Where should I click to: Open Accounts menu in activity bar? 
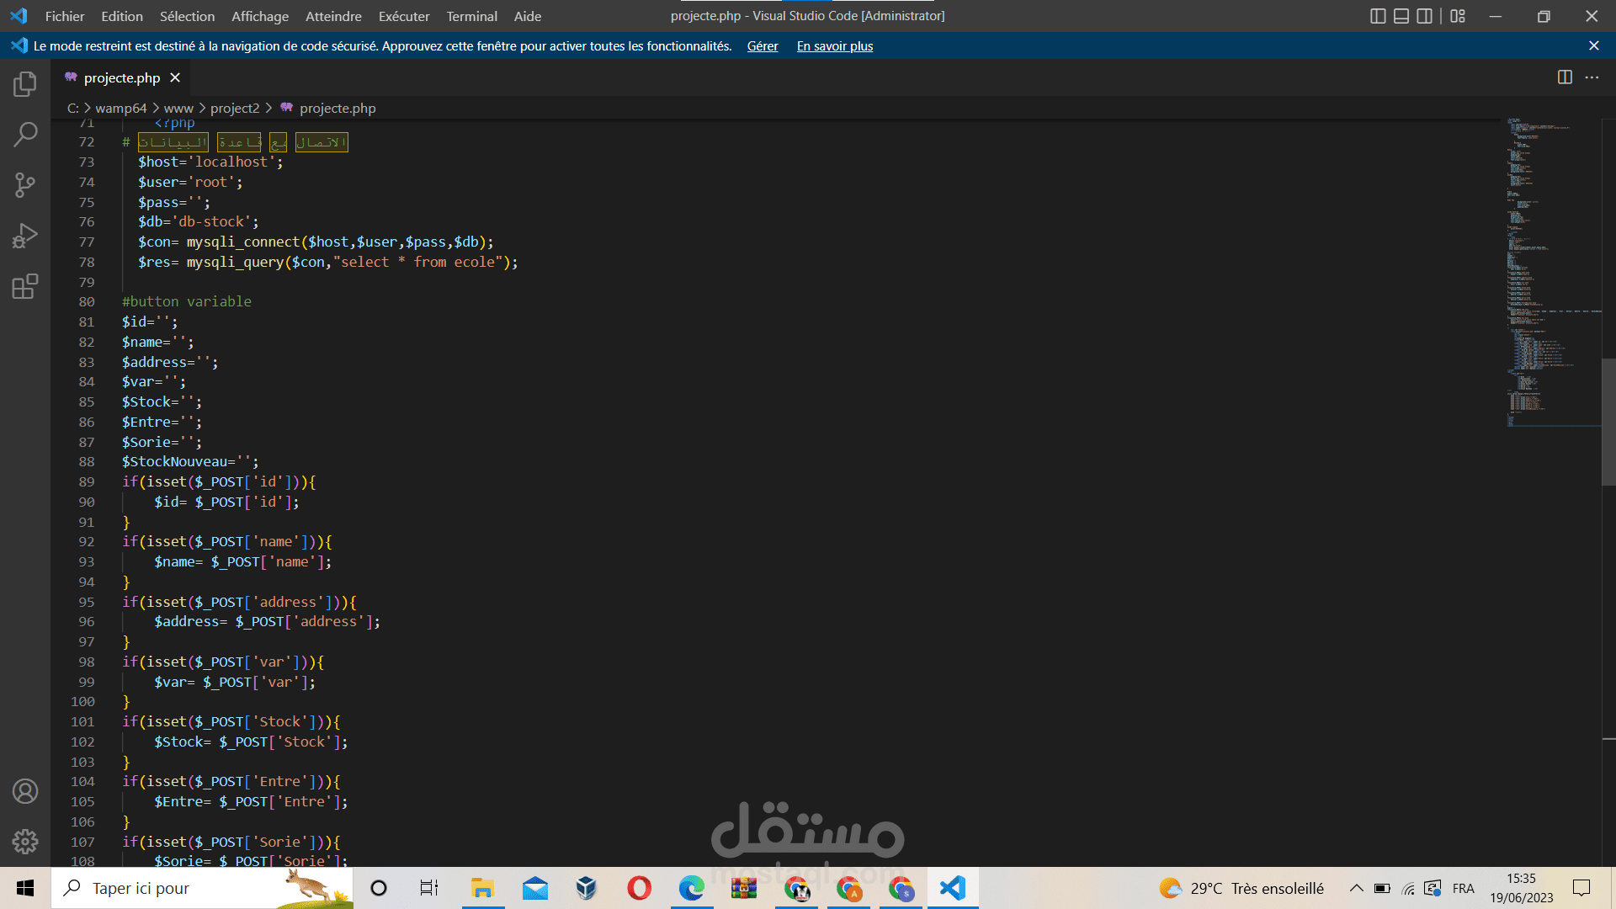pos(25,791)
